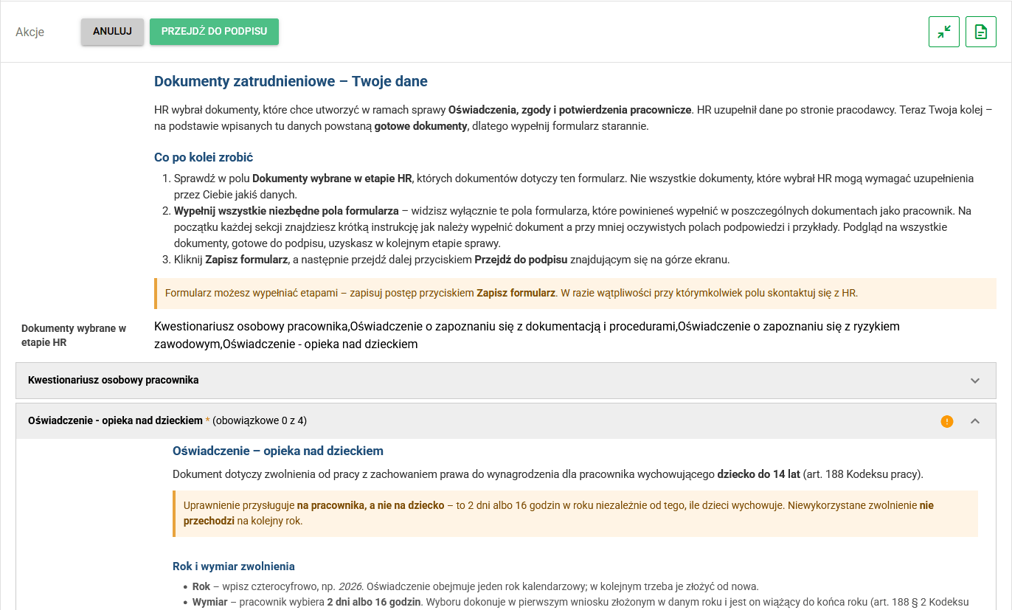1012x610 pixels.
Task: Click the orange warning icon in Oświadczenie header
Action: [x=947, y=421]
